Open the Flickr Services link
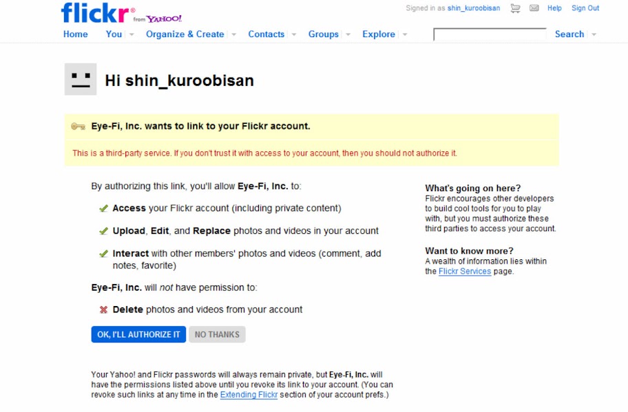Image resolution: width=628 pixels, height=412 pixels. (x=465, y=272)
